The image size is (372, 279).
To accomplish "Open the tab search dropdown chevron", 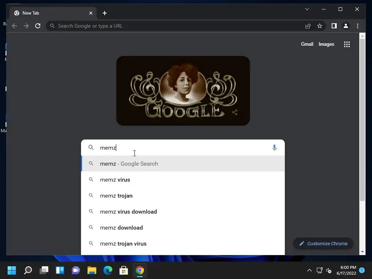I will (x=307, y=9).
